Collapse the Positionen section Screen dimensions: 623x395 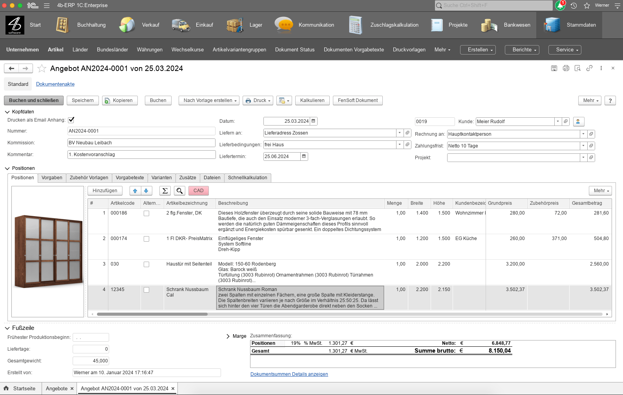coord(7,168)
